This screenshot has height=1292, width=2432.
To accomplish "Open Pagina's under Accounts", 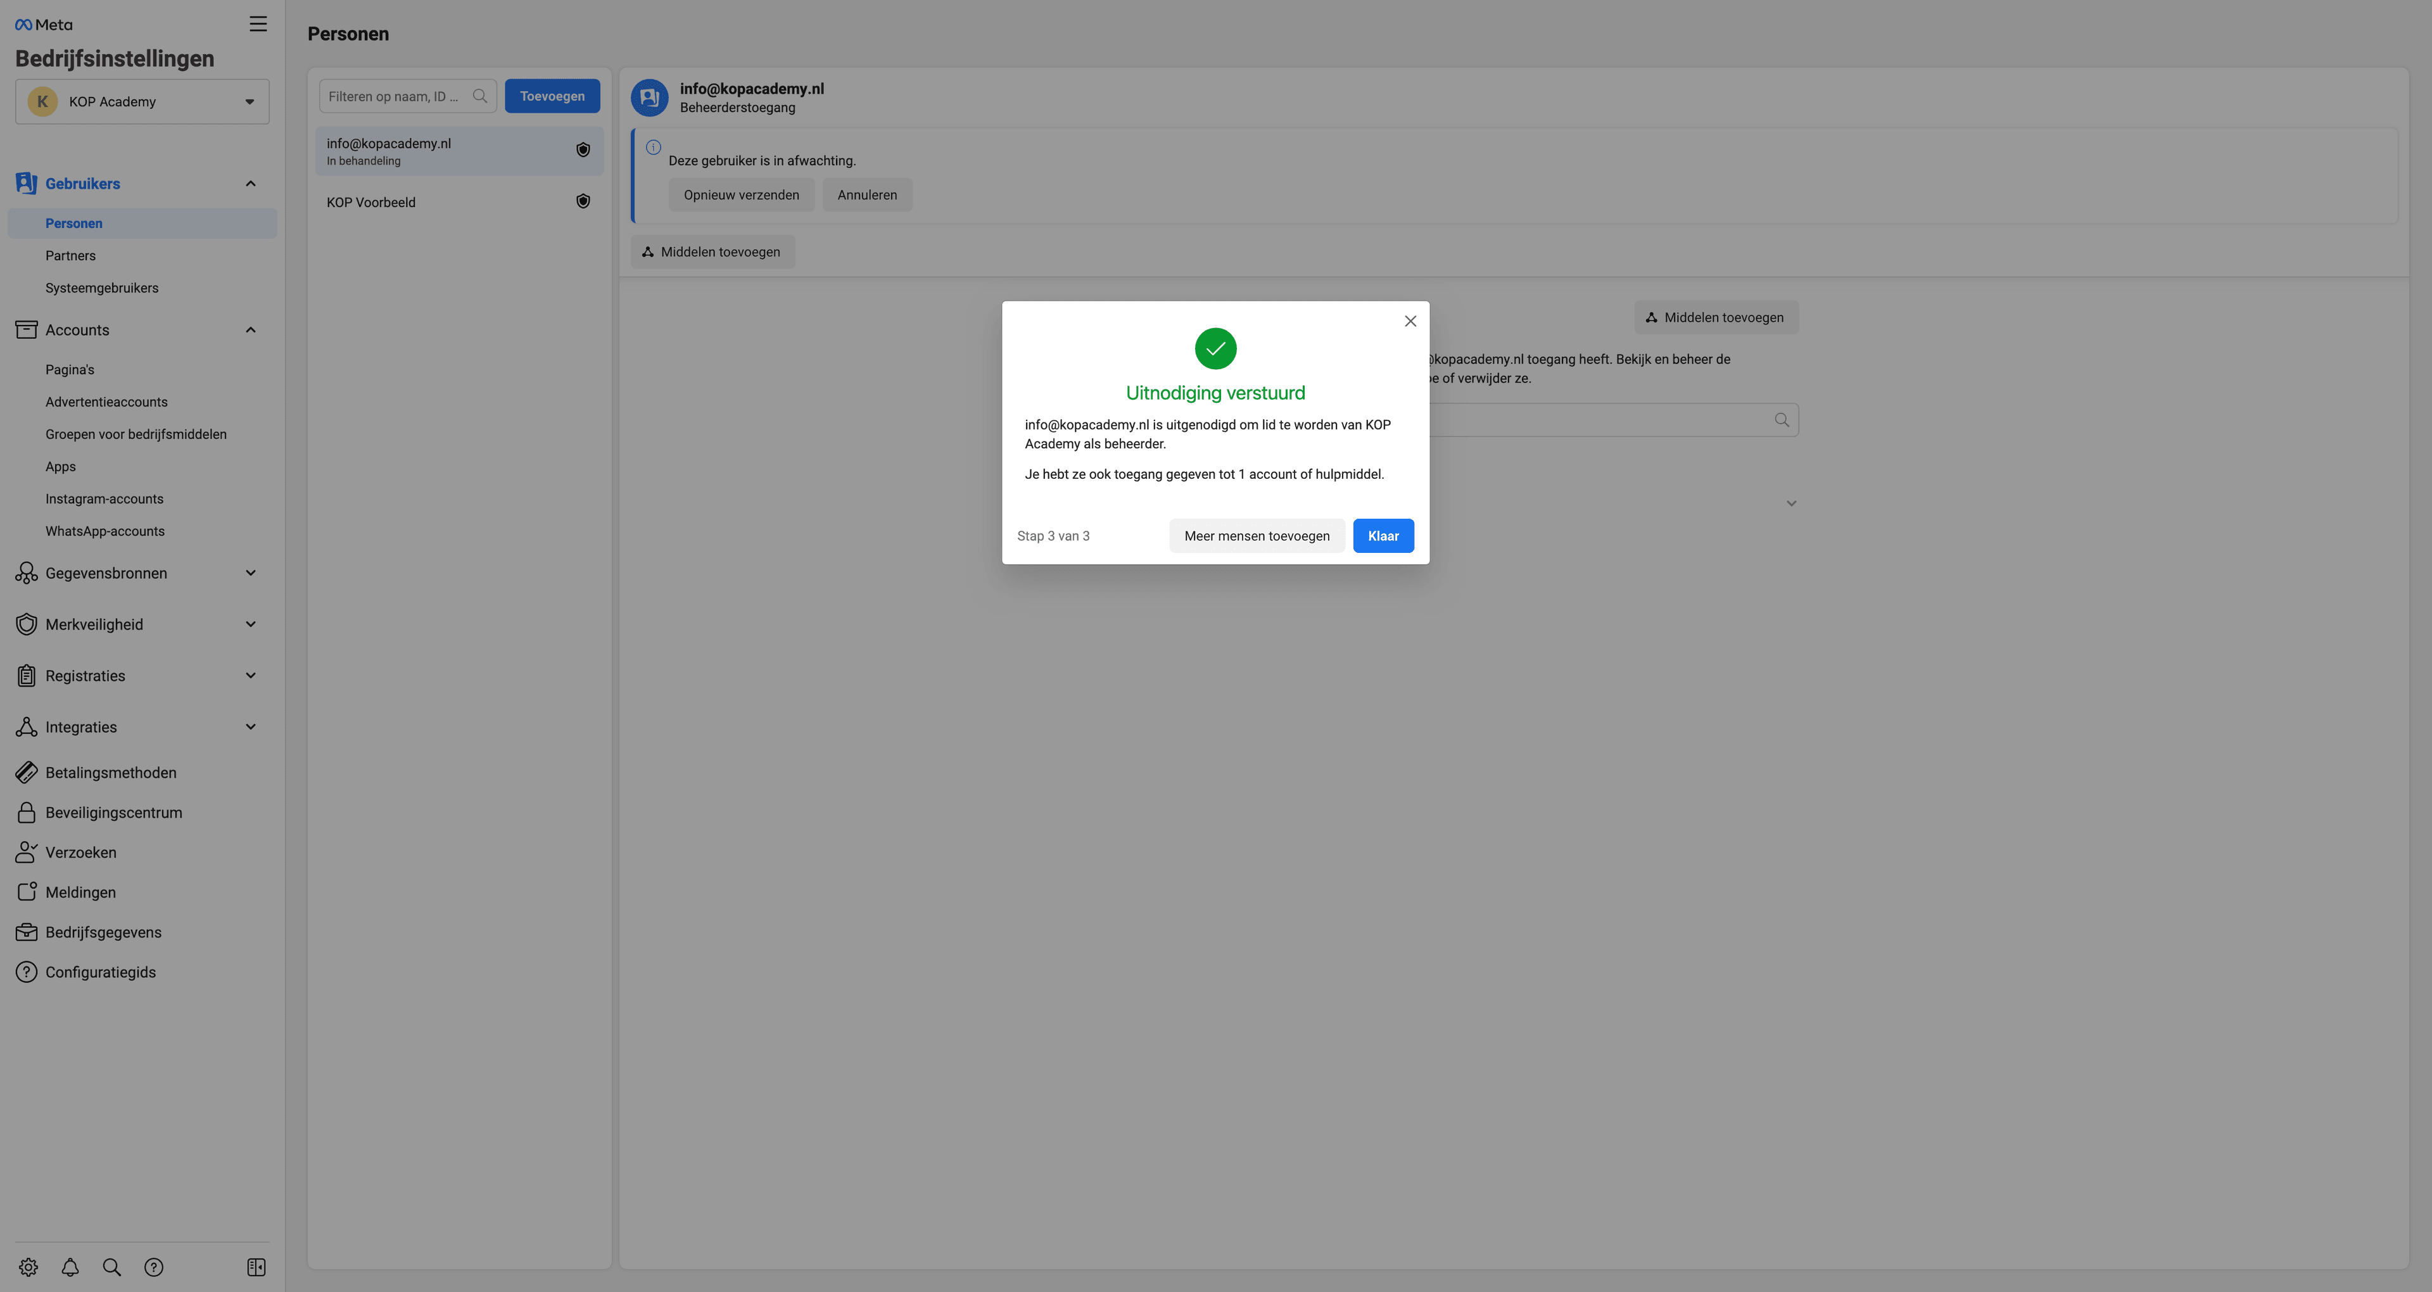I will 70,370.
